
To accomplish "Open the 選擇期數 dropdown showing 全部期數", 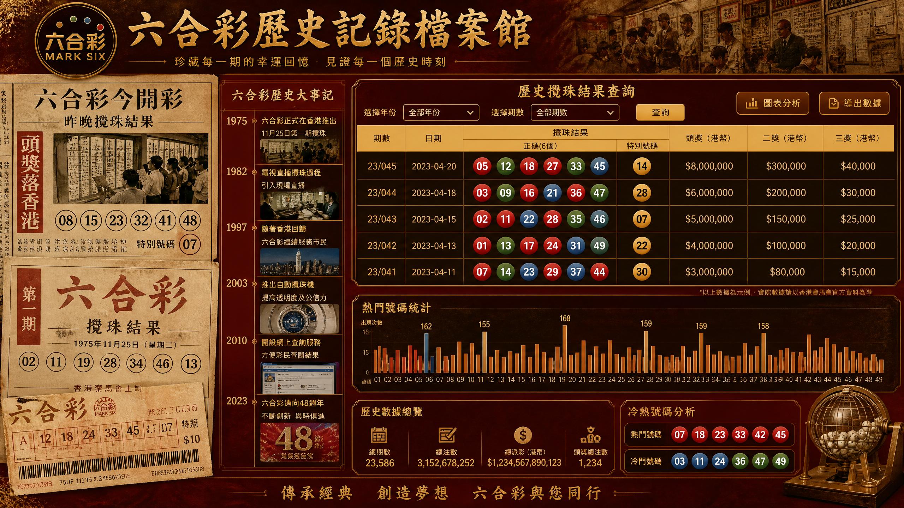I will 575,113.
